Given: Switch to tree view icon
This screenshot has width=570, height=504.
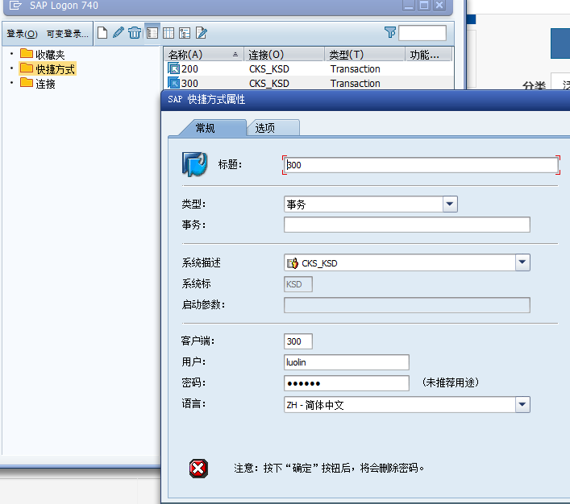Looking at the screenshot, I should (x=185, y=33).
